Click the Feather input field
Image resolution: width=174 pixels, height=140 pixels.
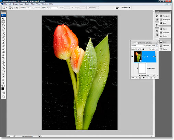tap(29, 8)
